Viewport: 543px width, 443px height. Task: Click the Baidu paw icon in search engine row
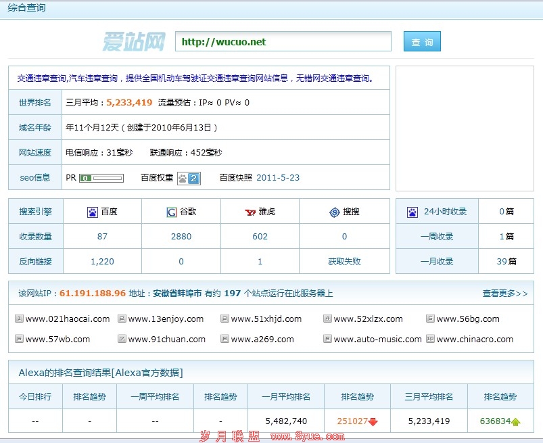pyautogui.click(x=93, y=212)
